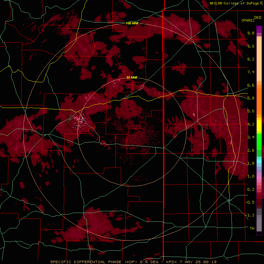Pick the yellow segment of the color bar
Image resolution: width=264 pixels, height=264 pixels.
click(259, 126)
